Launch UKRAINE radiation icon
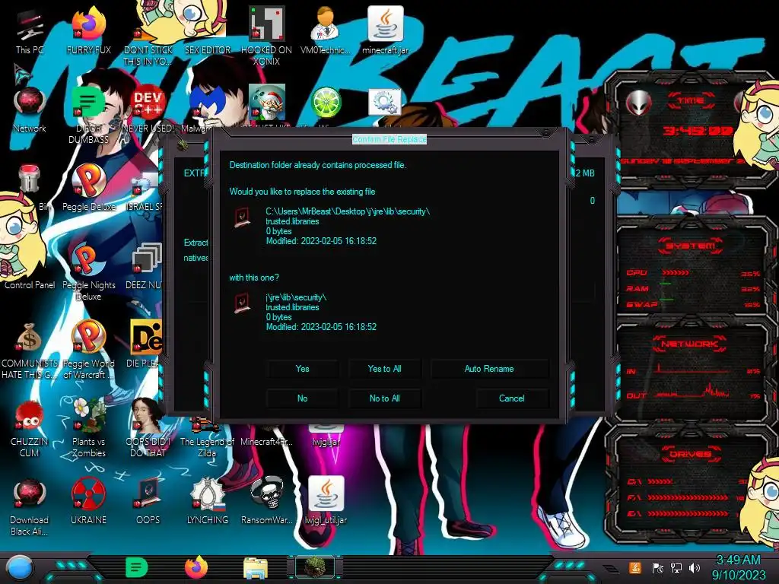Screen dimensions: 779x584 (x=88, y=502)
